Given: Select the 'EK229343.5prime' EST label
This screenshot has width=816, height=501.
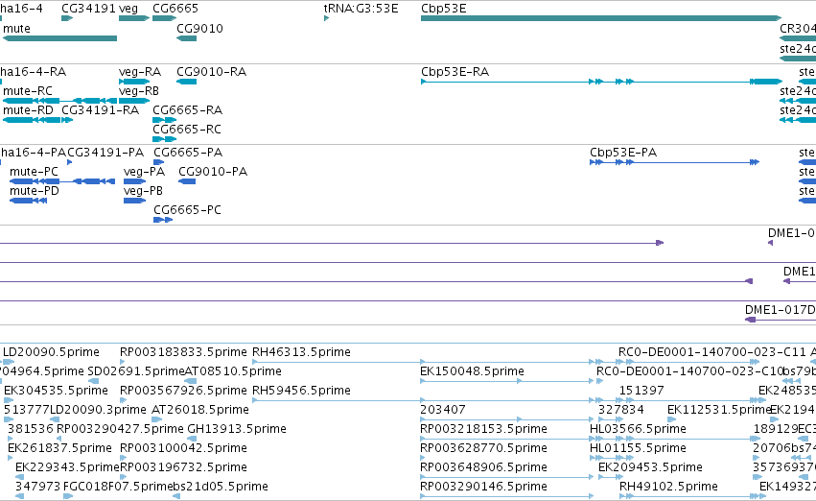Looking at the screenshot, I should click(68, 467).
